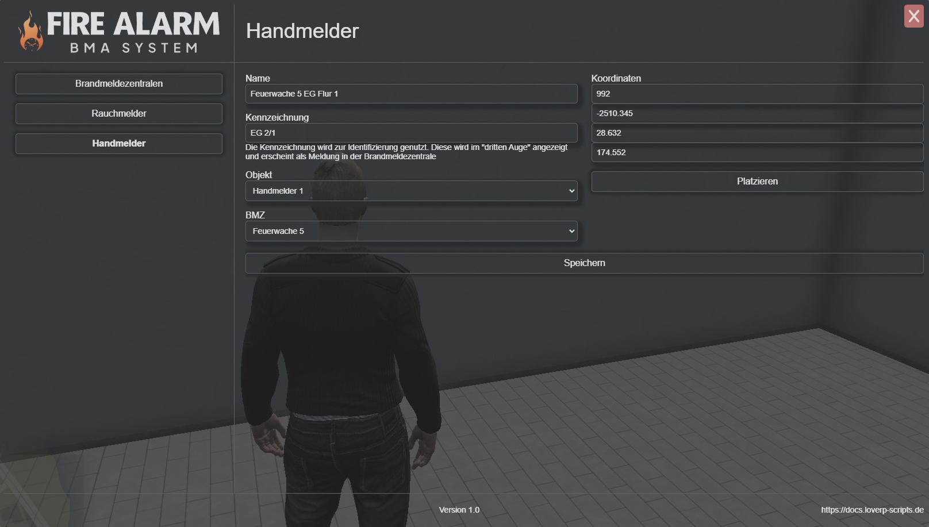The height and width of the screenshot is (527, 929).
Task: Open the docs.loverp-scripts.de link
Action: [872, 510]
